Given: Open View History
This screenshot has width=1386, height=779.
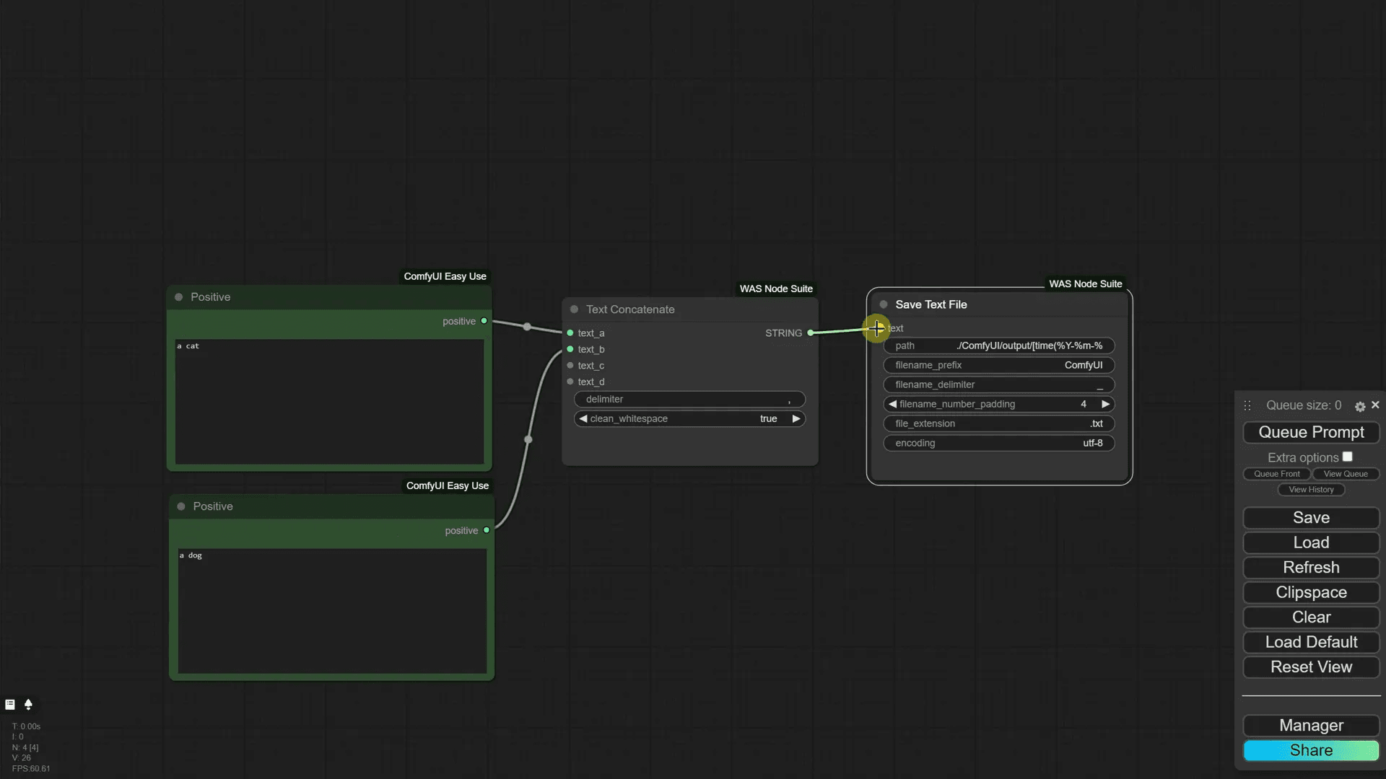Looking at the screenshot, I should click(x=1310, y=490).
